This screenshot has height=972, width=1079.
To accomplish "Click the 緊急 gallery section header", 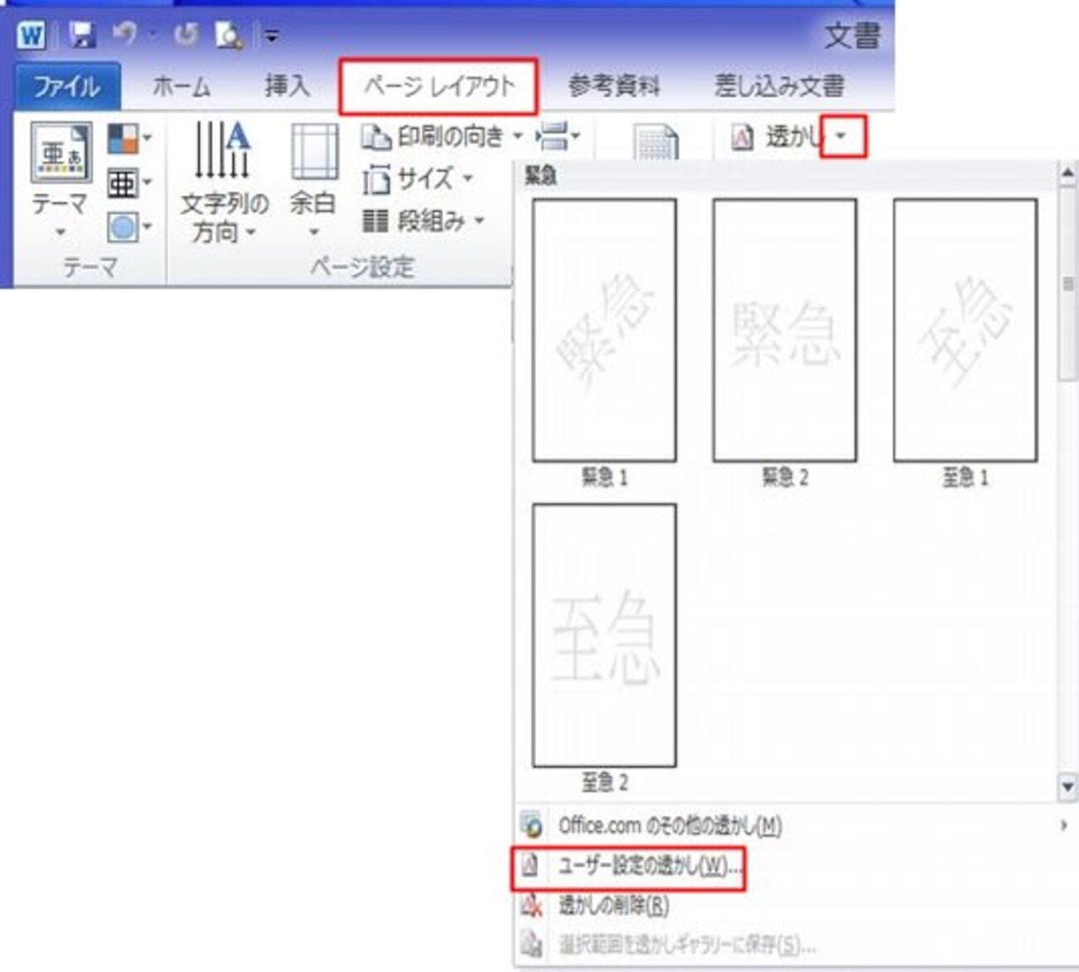I will coord(541,176).
